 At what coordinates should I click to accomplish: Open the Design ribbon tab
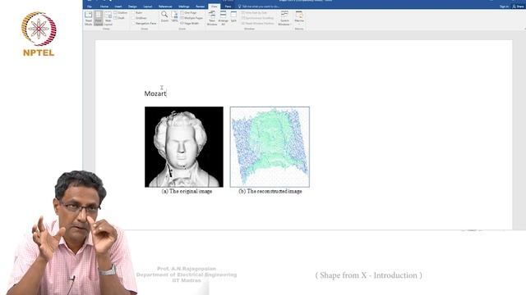[132, 7]
